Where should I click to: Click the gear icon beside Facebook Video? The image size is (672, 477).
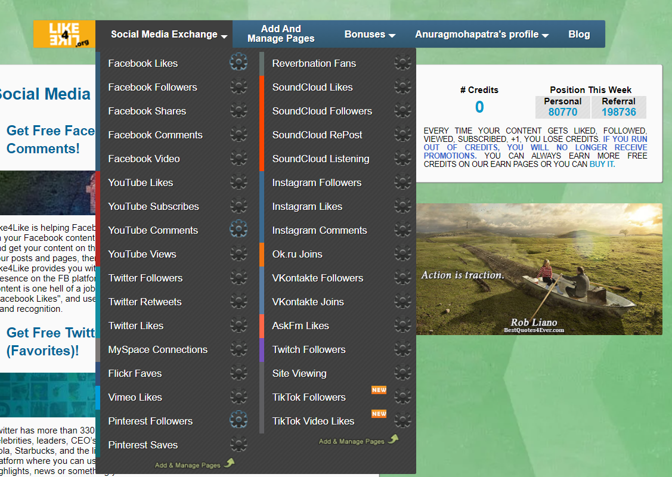point(239,159)
